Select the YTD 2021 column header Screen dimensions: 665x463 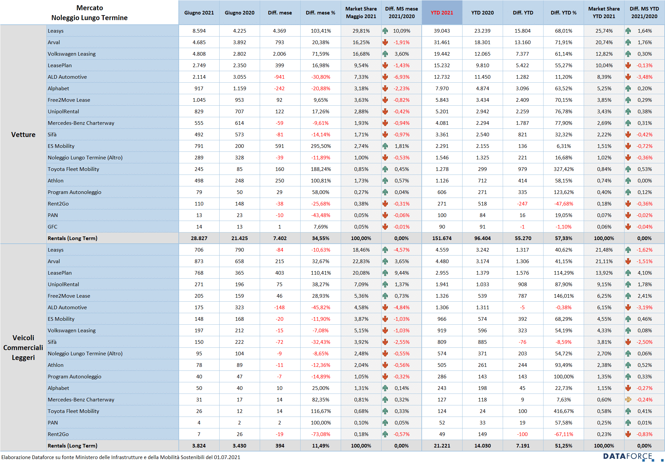click(x=442, y=13)
